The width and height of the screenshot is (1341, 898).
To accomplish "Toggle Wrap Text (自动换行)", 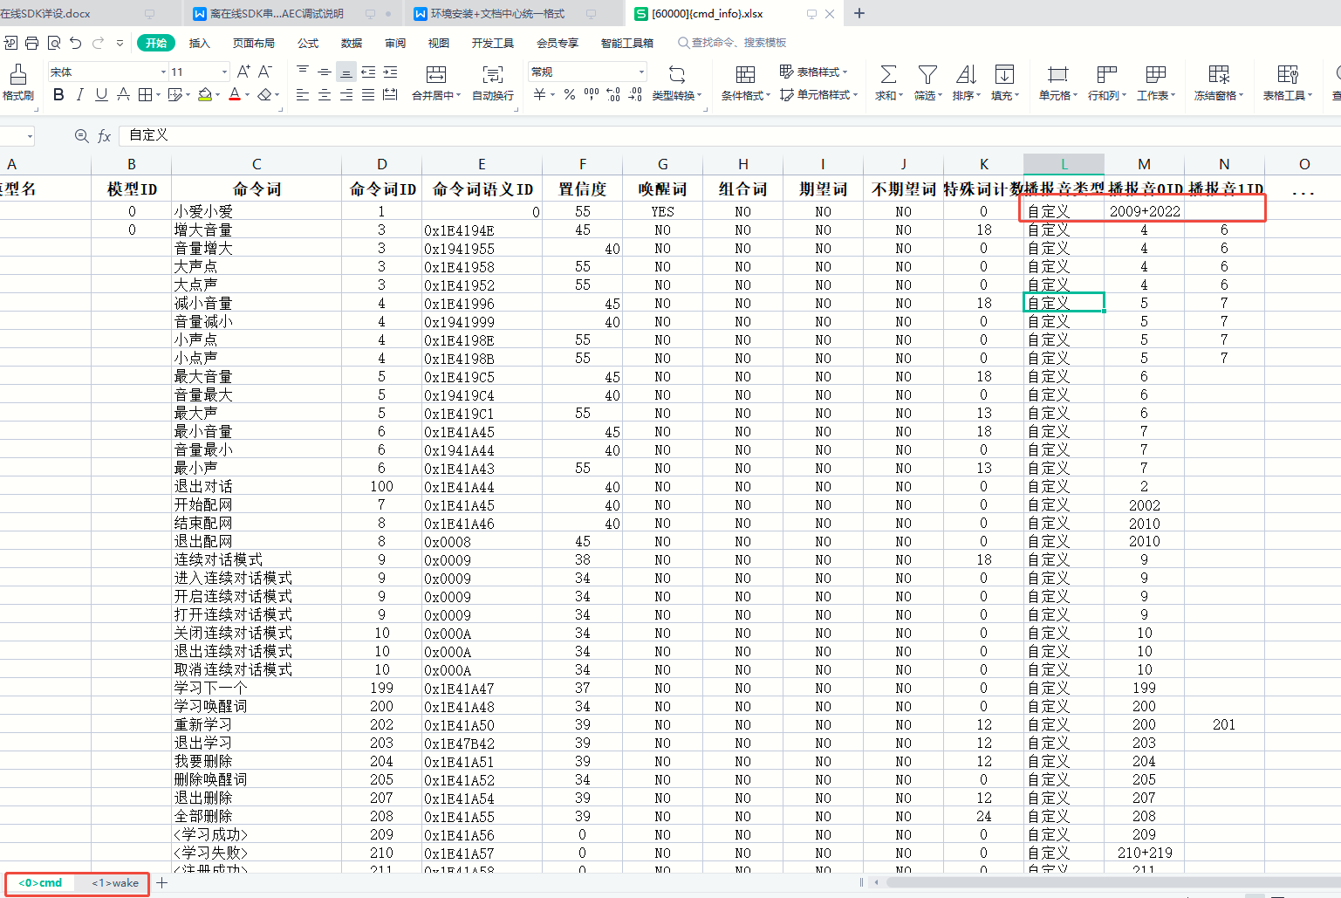I will coord(492,75).
